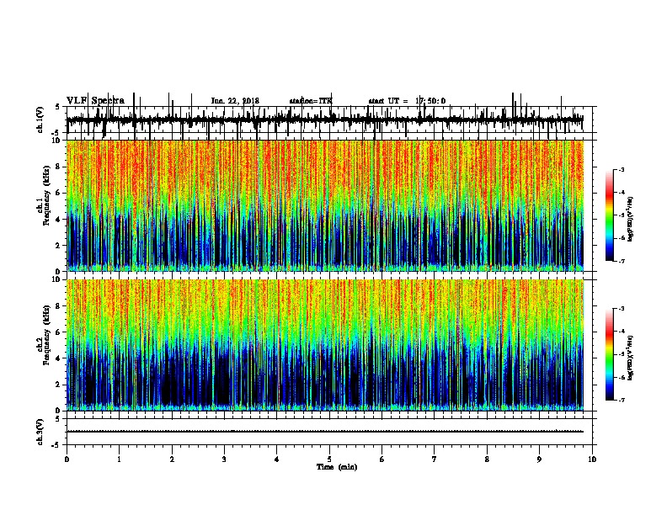Viewport: 667px width, 515px height.
Task: Click time axis tick label '7'
Action: click(435, 459)
